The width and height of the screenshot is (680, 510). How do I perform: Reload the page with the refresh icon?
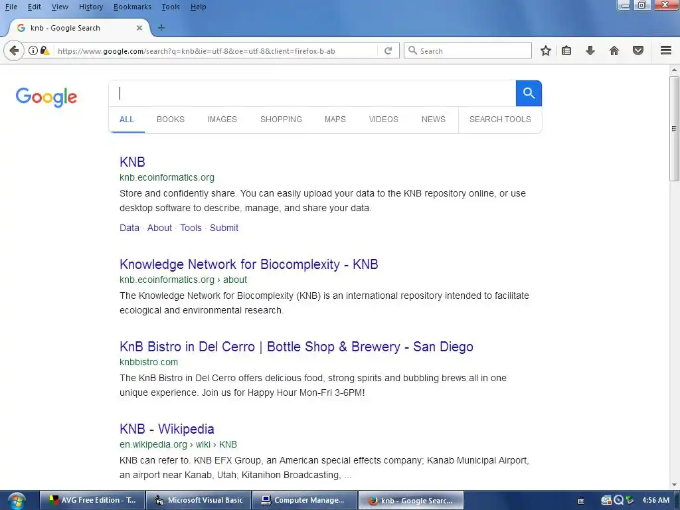388,50
